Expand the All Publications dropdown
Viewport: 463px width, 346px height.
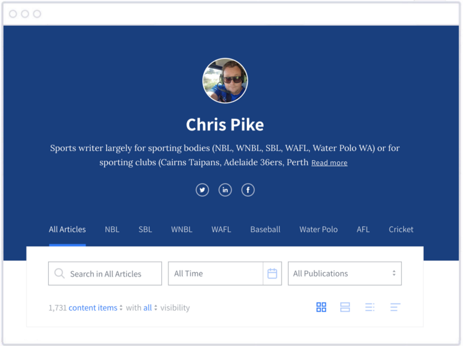click(x=345, y=273)
